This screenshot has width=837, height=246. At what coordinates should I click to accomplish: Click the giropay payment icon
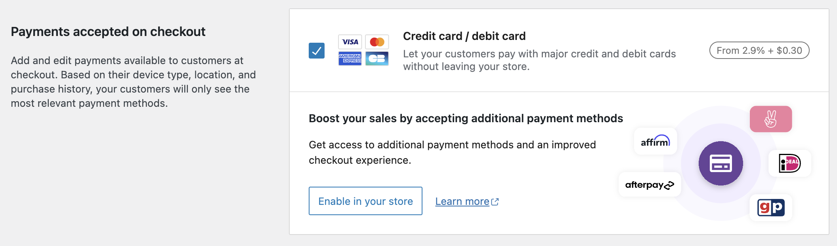(770, 207)
